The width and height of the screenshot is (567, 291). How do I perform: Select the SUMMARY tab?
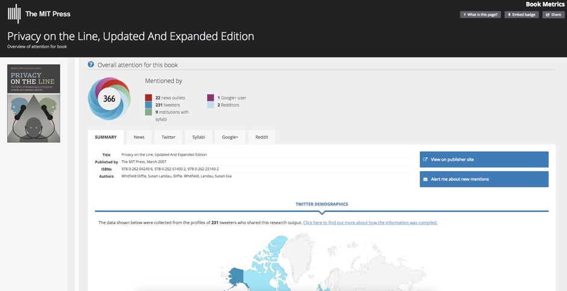click(106, 137)
